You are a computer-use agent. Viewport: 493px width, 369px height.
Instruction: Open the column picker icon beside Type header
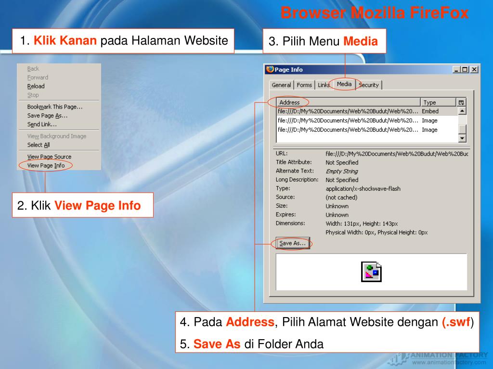pyautogui.click(x=461, y=102)
